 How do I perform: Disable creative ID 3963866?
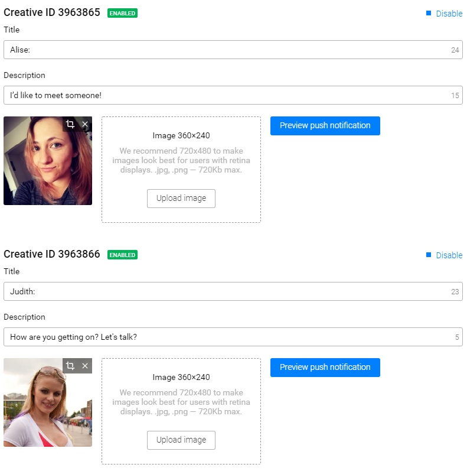click(x=449, y=255)
